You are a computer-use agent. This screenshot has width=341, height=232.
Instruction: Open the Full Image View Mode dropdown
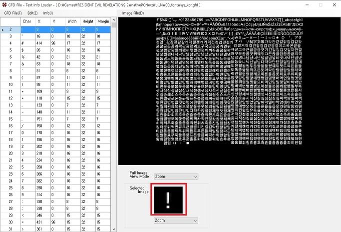[176, 176]
